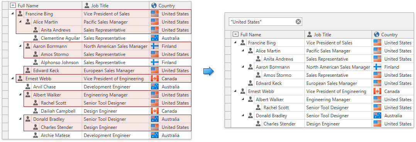Click Australia flag on Archie Matese row

[155, 135]
